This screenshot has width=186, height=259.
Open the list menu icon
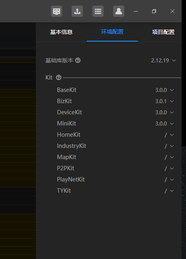(x=98, y=11)
